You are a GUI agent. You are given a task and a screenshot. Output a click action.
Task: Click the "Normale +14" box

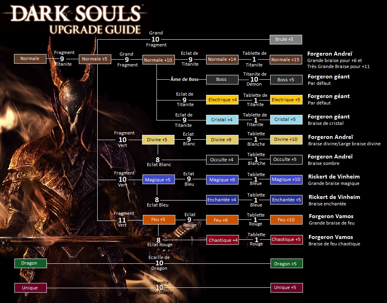(x=222, y=60)
